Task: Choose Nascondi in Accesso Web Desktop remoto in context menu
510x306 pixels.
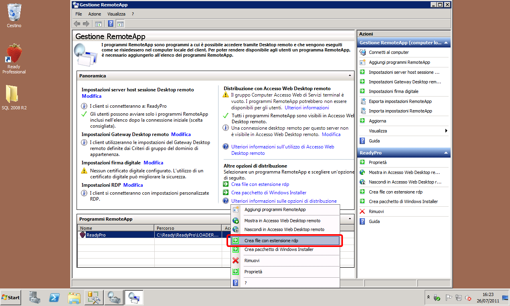Action: pos(285,229)
